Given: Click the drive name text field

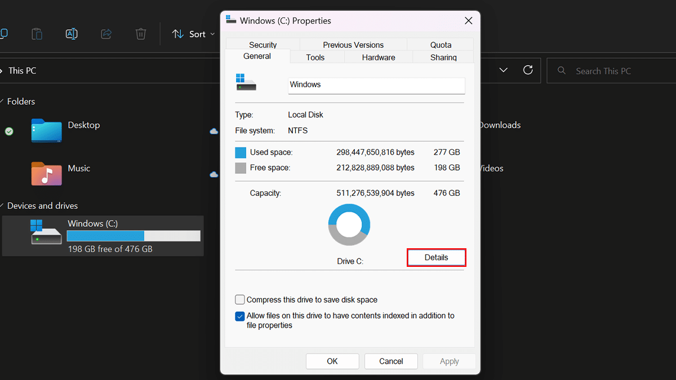Looking at the screenshot, I should point(376,85).
